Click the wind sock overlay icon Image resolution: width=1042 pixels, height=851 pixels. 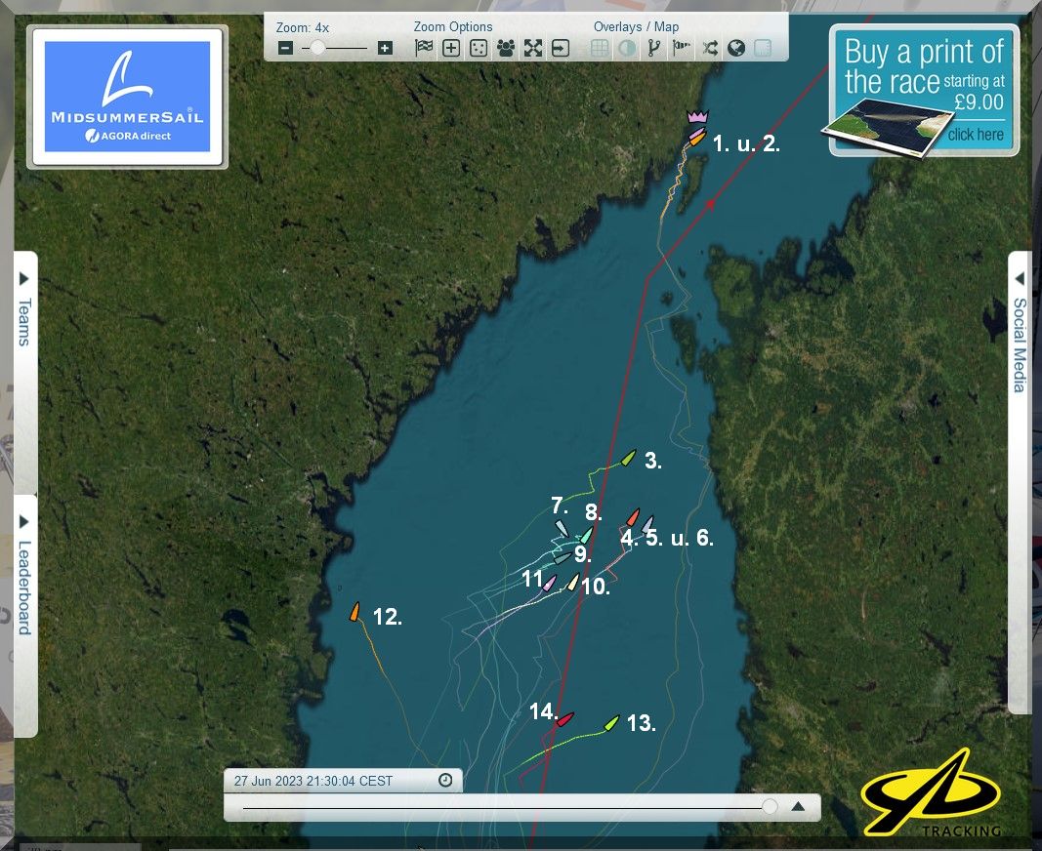pos(682,48)
